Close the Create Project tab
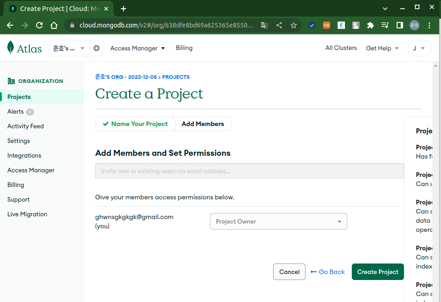 pos(106,9)
